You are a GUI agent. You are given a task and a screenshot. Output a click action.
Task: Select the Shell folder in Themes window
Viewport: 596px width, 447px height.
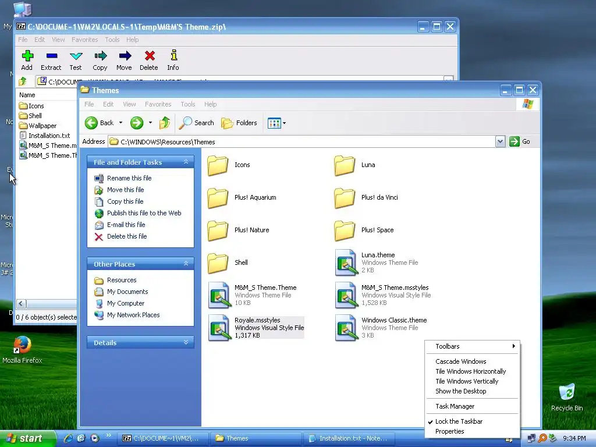[x=218, y=263]
